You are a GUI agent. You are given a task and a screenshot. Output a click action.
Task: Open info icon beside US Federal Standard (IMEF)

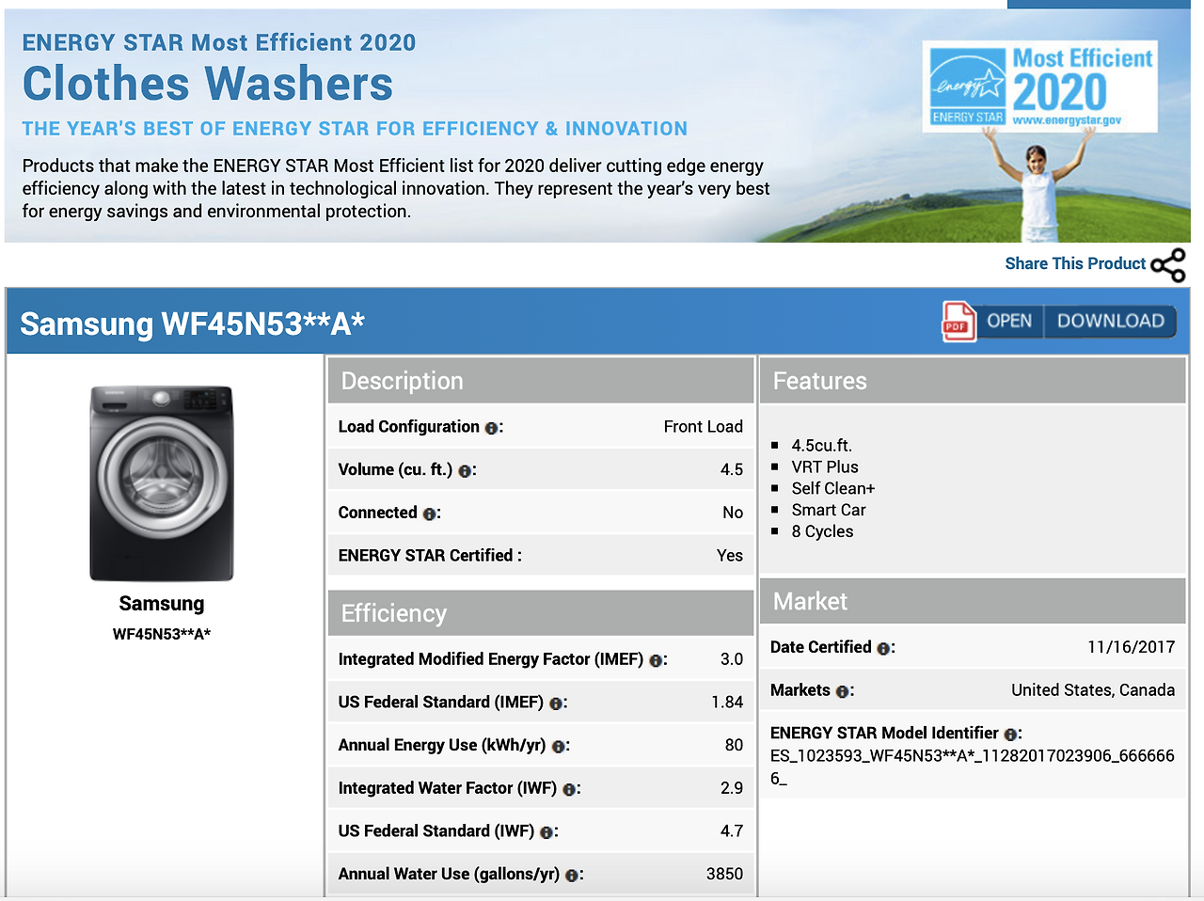point(556,703)
